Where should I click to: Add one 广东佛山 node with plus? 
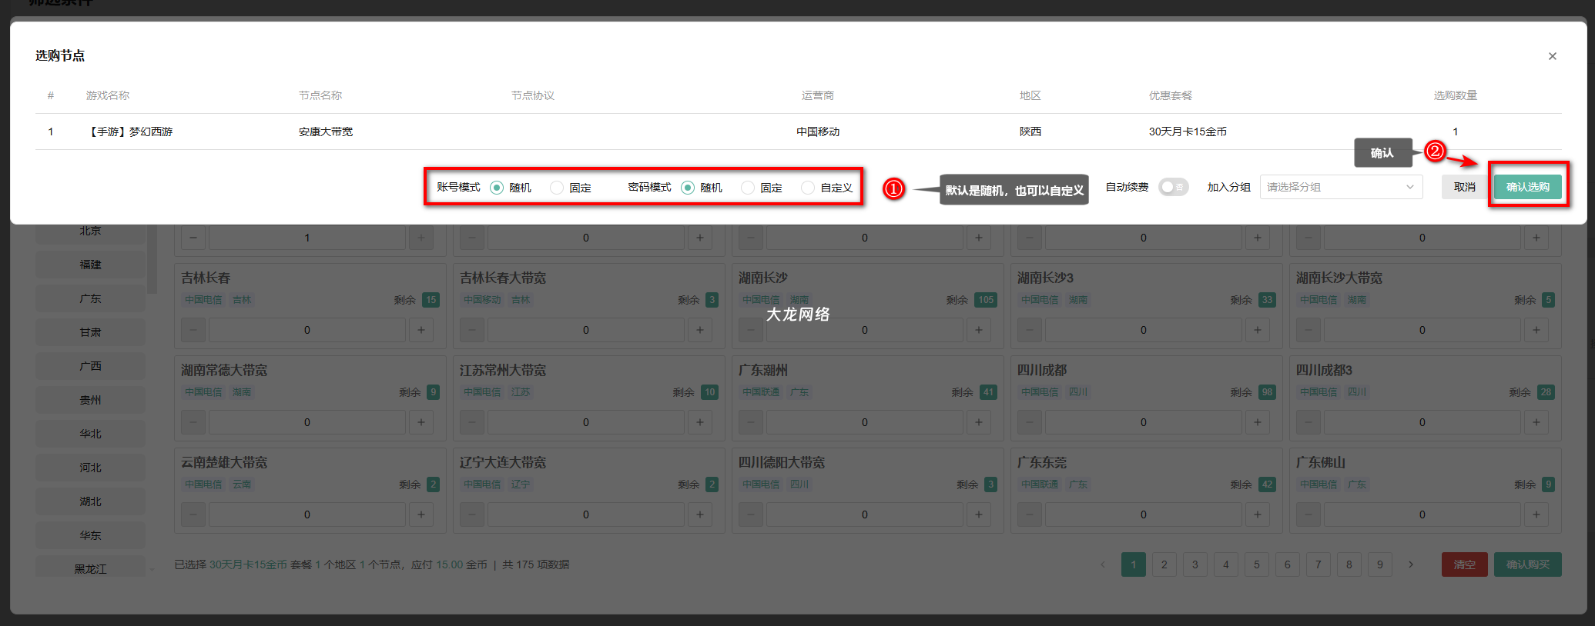click(x=1536, y=514)
